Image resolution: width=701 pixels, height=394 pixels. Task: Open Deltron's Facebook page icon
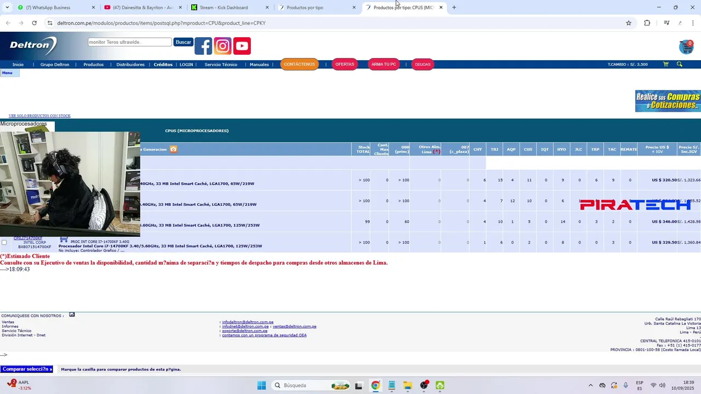point(203,46)
